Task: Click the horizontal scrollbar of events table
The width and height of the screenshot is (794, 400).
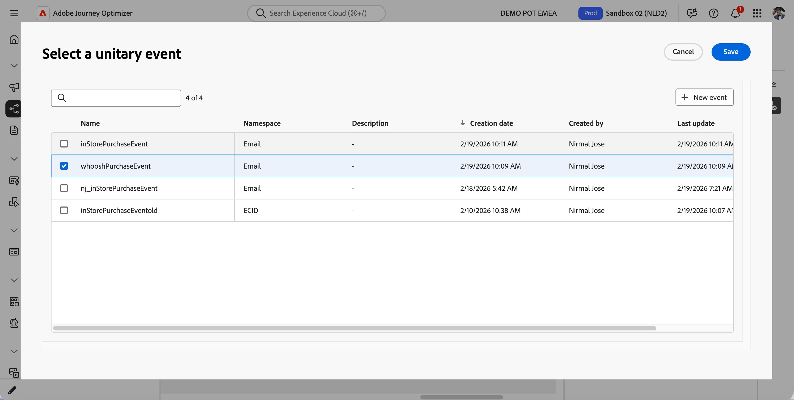Action: tap(354, 328)
